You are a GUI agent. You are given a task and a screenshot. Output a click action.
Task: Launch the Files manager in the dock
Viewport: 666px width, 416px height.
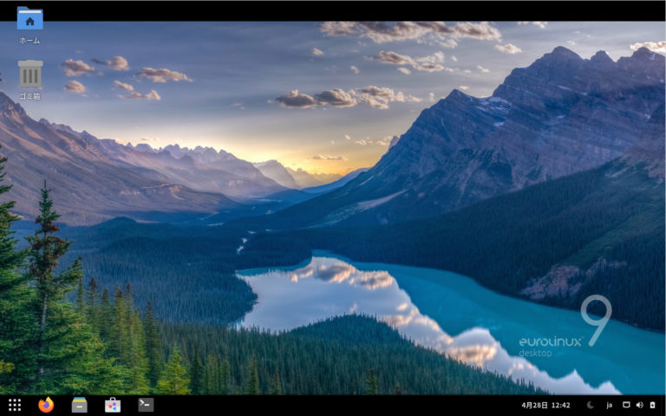[79, 405]
